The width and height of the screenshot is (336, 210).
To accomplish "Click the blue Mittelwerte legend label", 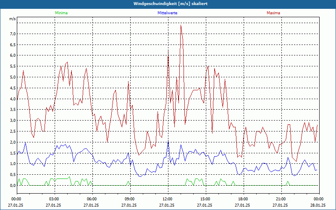I will [168, 13].
